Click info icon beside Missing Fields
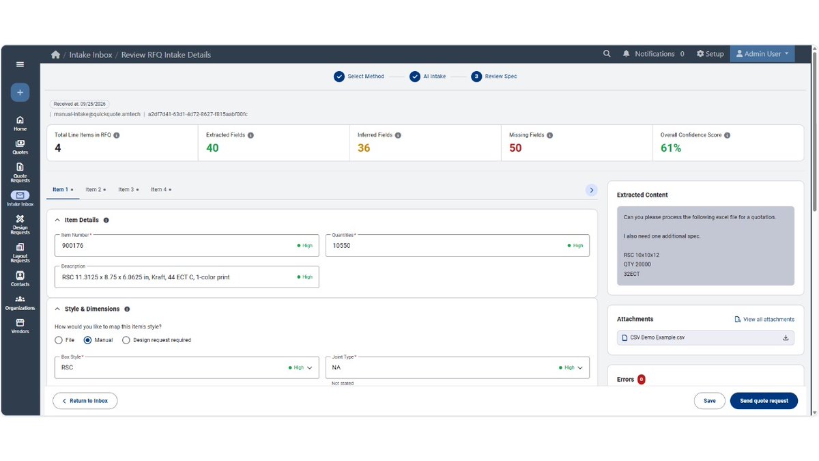 550,135
